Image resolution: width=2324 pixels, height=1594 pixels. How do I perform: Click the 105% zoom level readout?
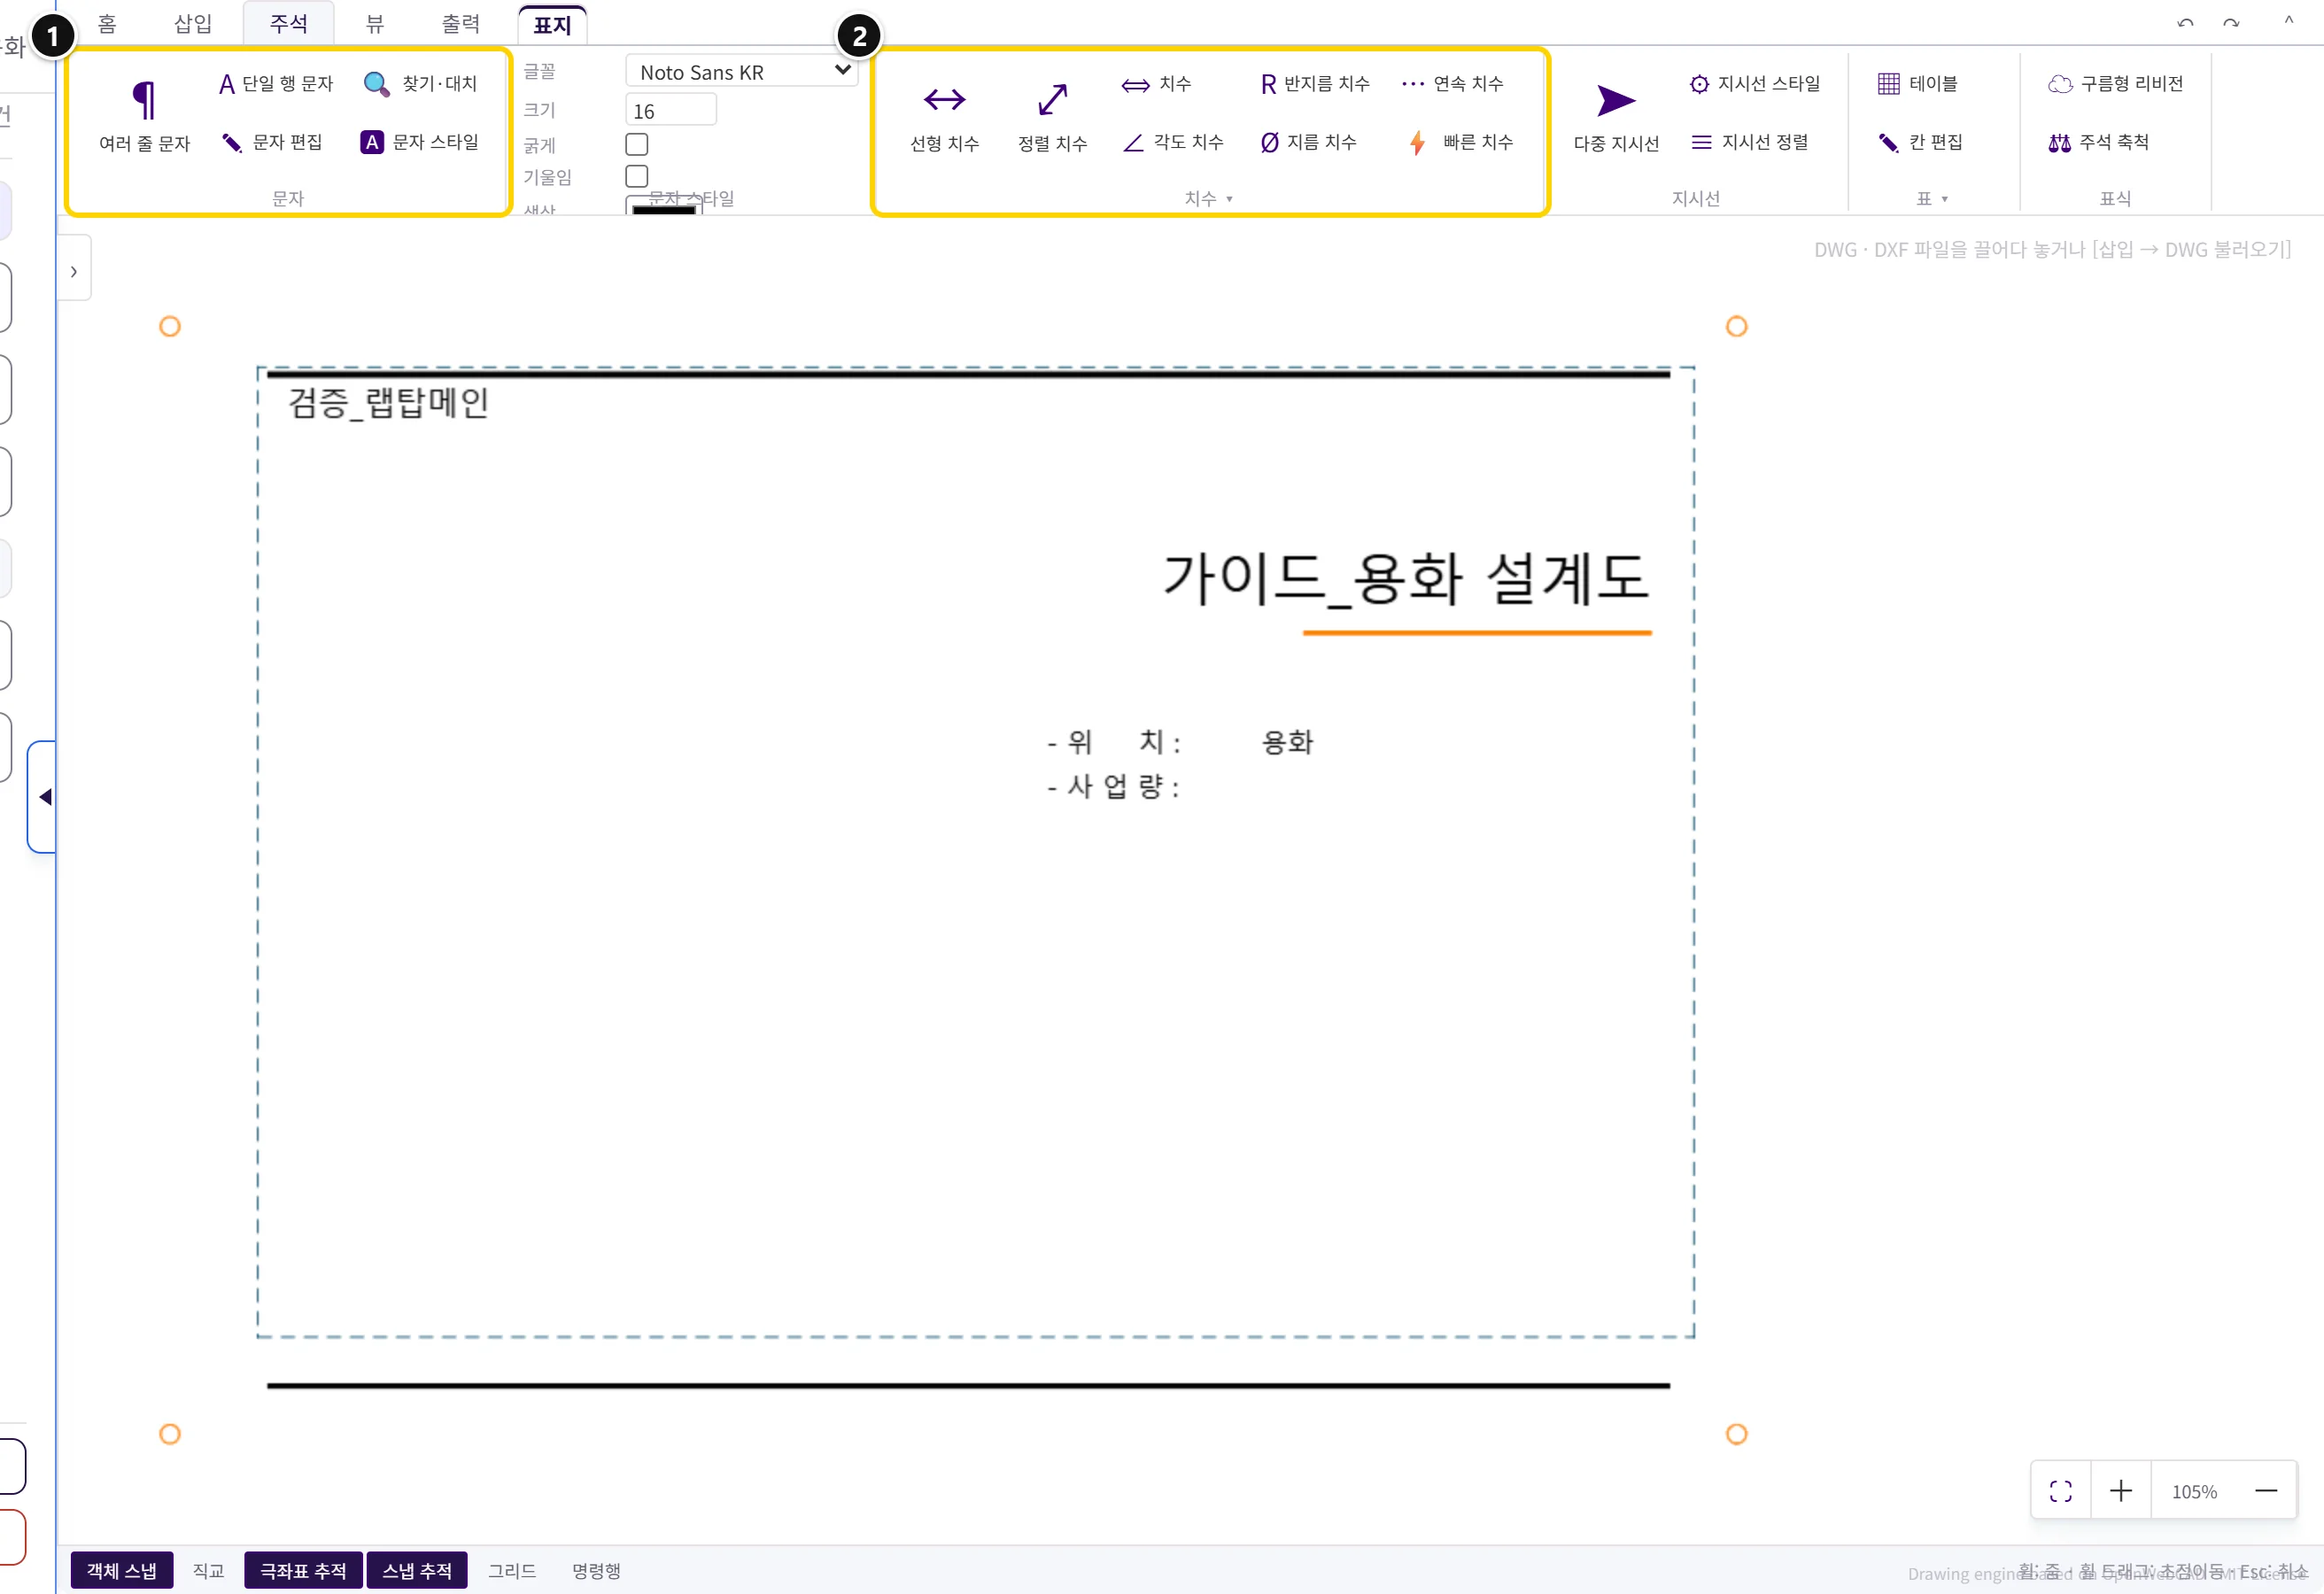pyautogui.click(x=2194, y=1491)
